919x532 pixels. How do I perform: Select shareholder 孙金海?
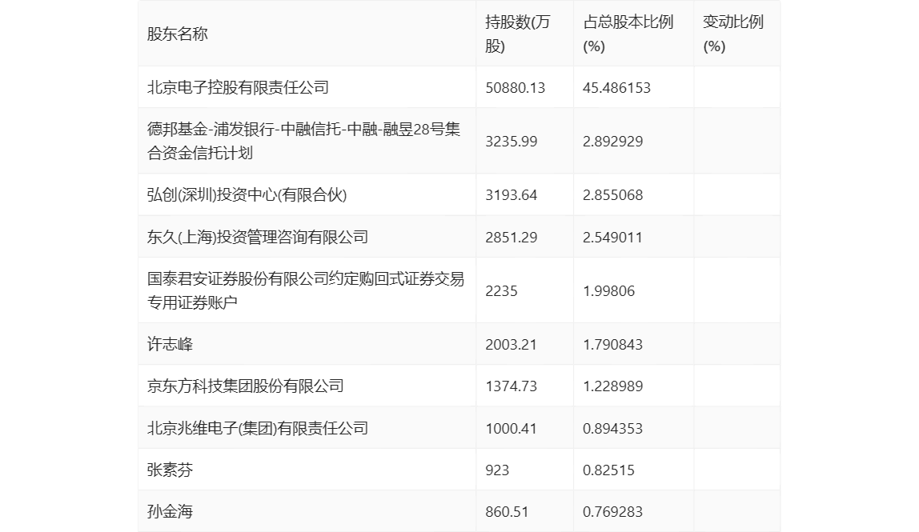(x=170, y=511)
